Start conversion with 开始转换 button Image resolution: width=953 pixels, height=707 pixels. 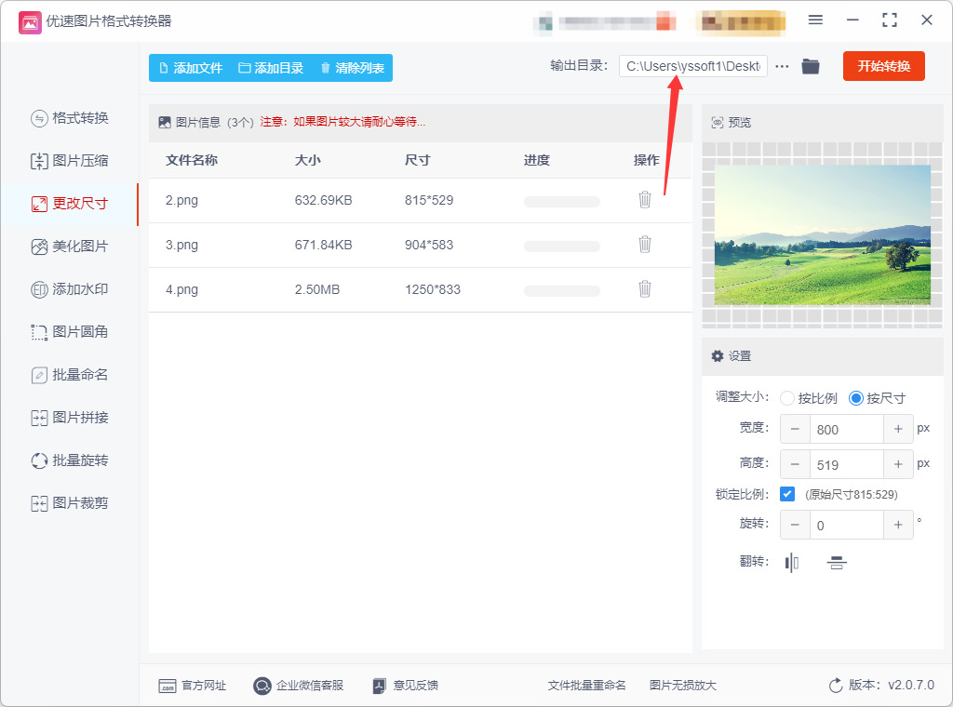884,66
